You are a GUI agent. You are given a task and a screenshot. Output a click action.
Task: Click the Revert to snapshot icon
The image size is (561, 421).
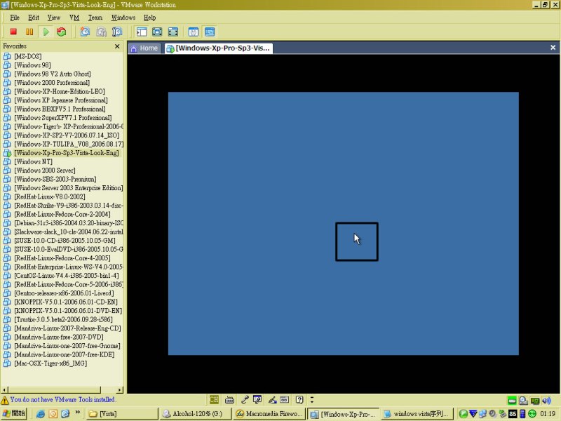101,32
